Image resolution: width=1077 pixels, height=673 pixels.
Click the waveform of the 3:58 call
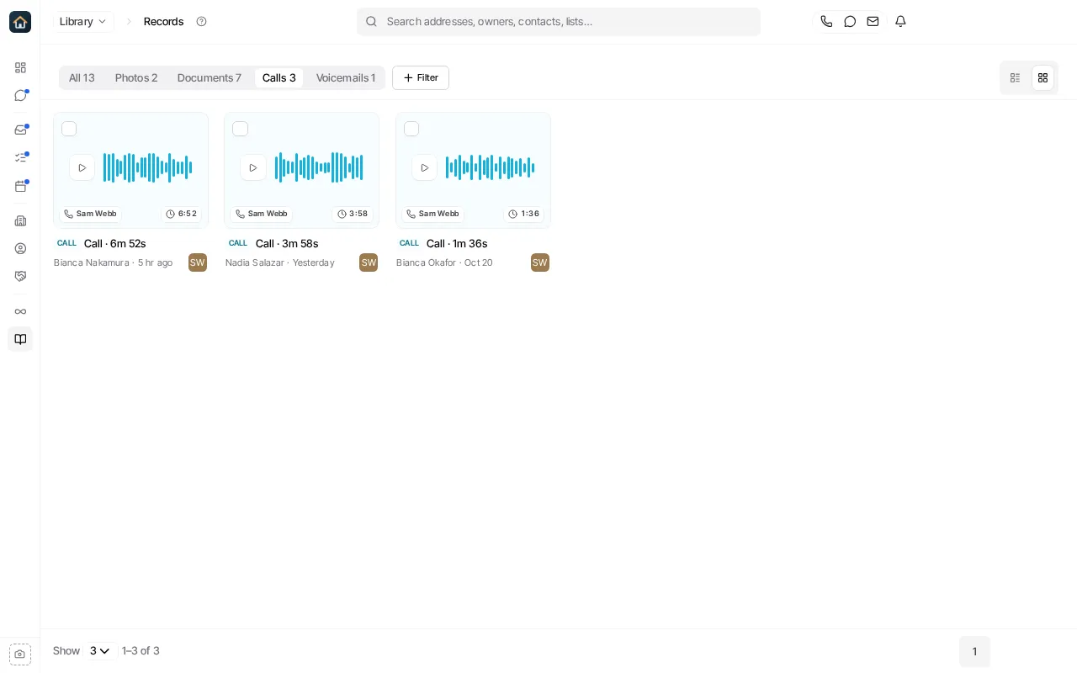[319, 167]
